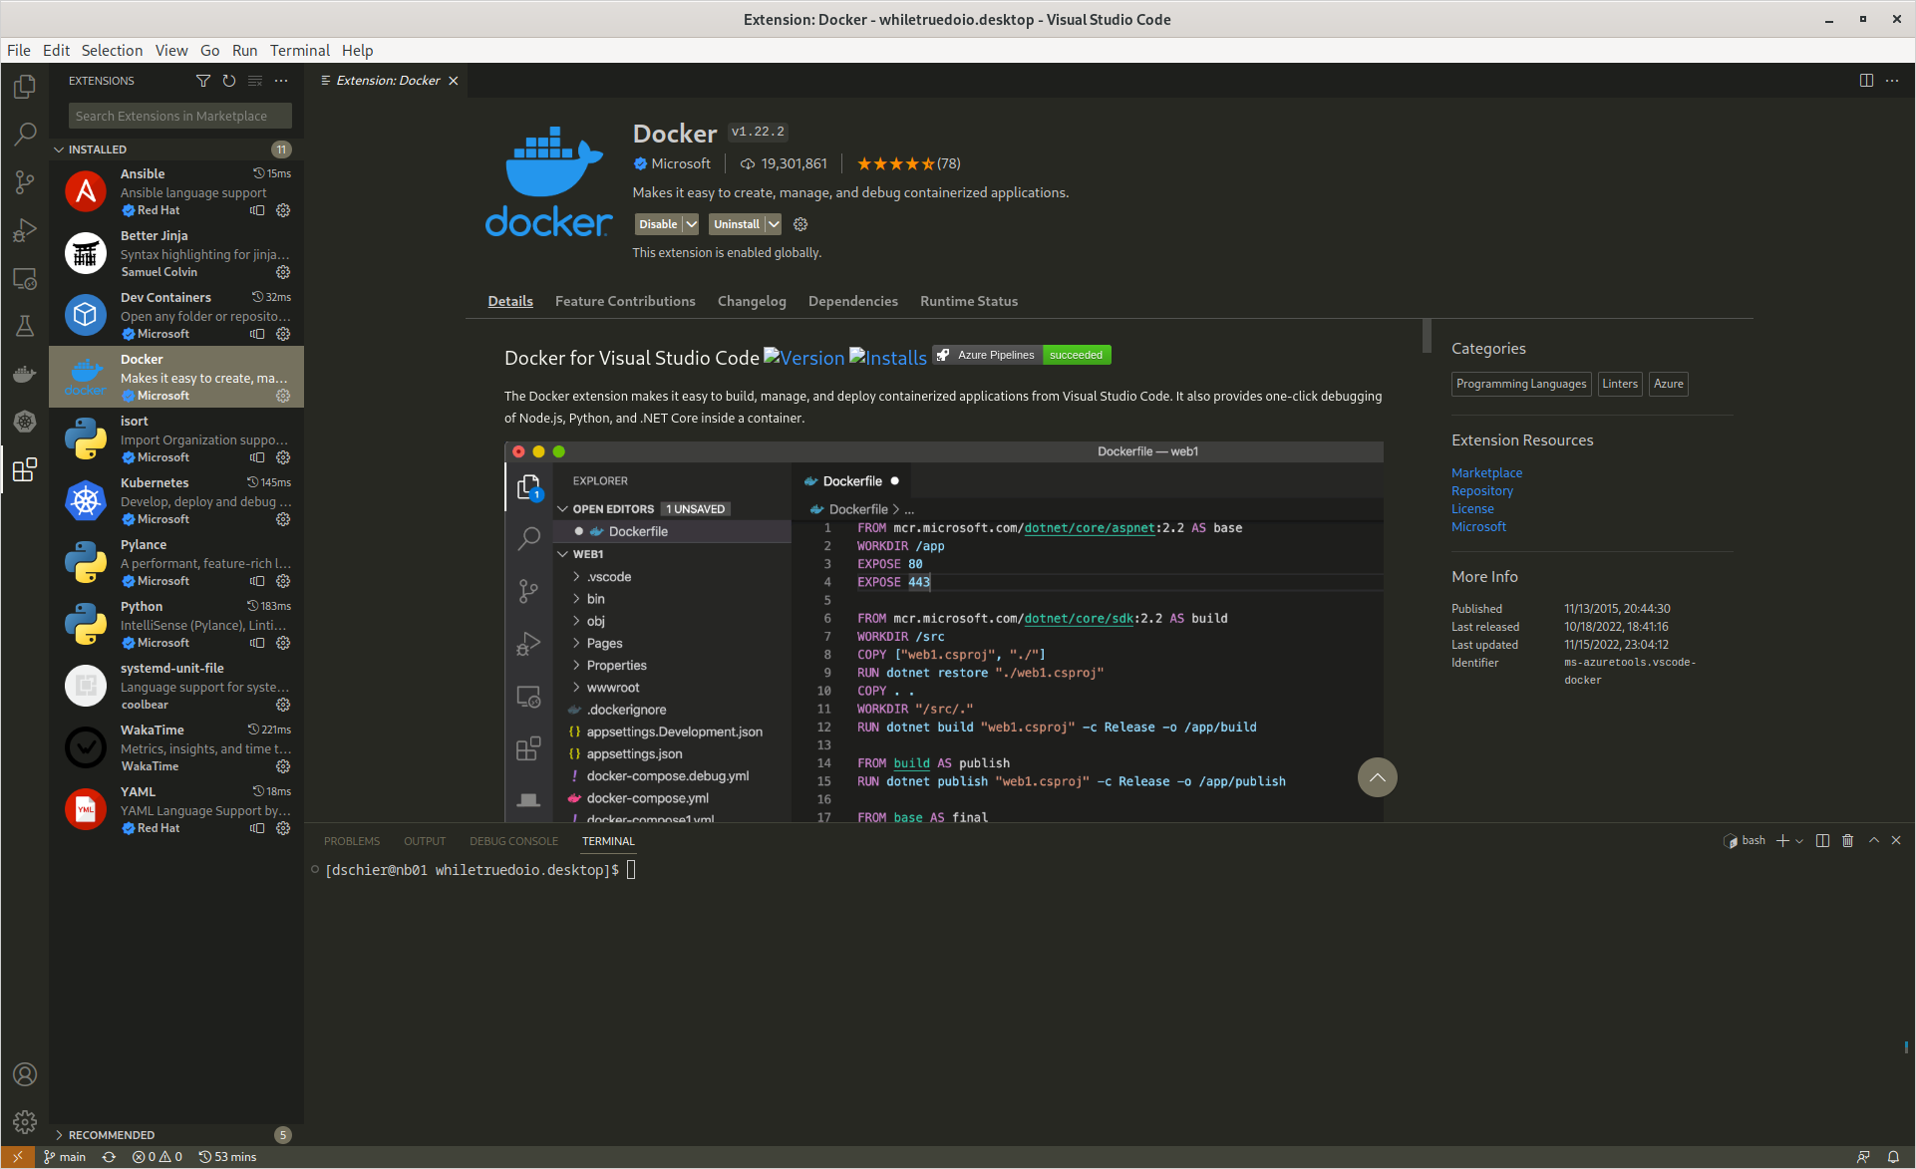This screenshot has width=1916, height=1169.
Task: Toggle remote sync icon for YAML extension
Action: pos(257,828)
